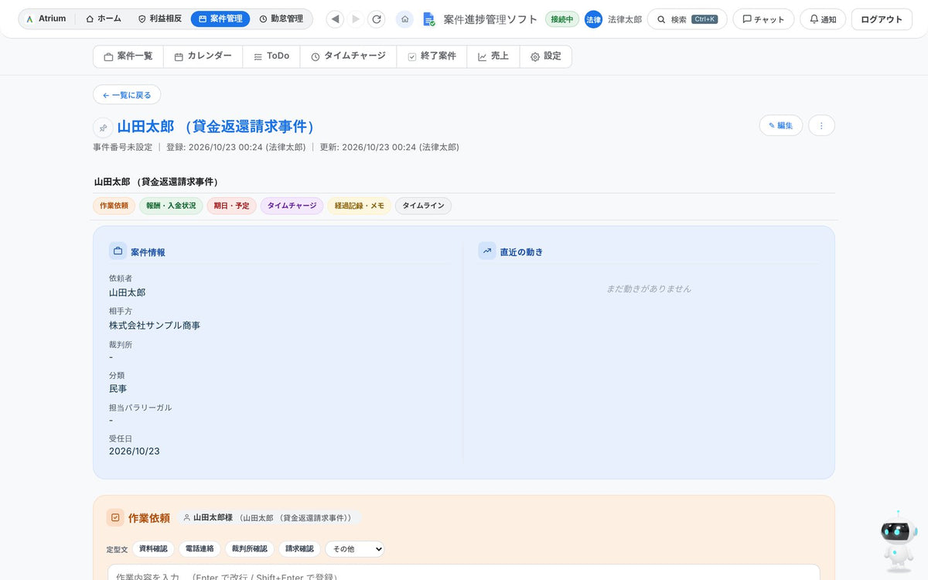Viewport: 928px width, 580px height.
Task: Click the 山田太郎様 recipient tag
Action: (269, 517)
